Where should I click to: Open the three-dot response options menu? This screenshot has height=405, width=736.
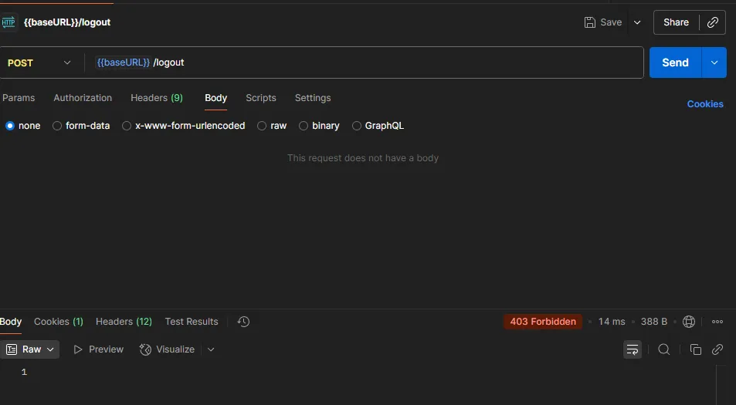pos(717,322)
